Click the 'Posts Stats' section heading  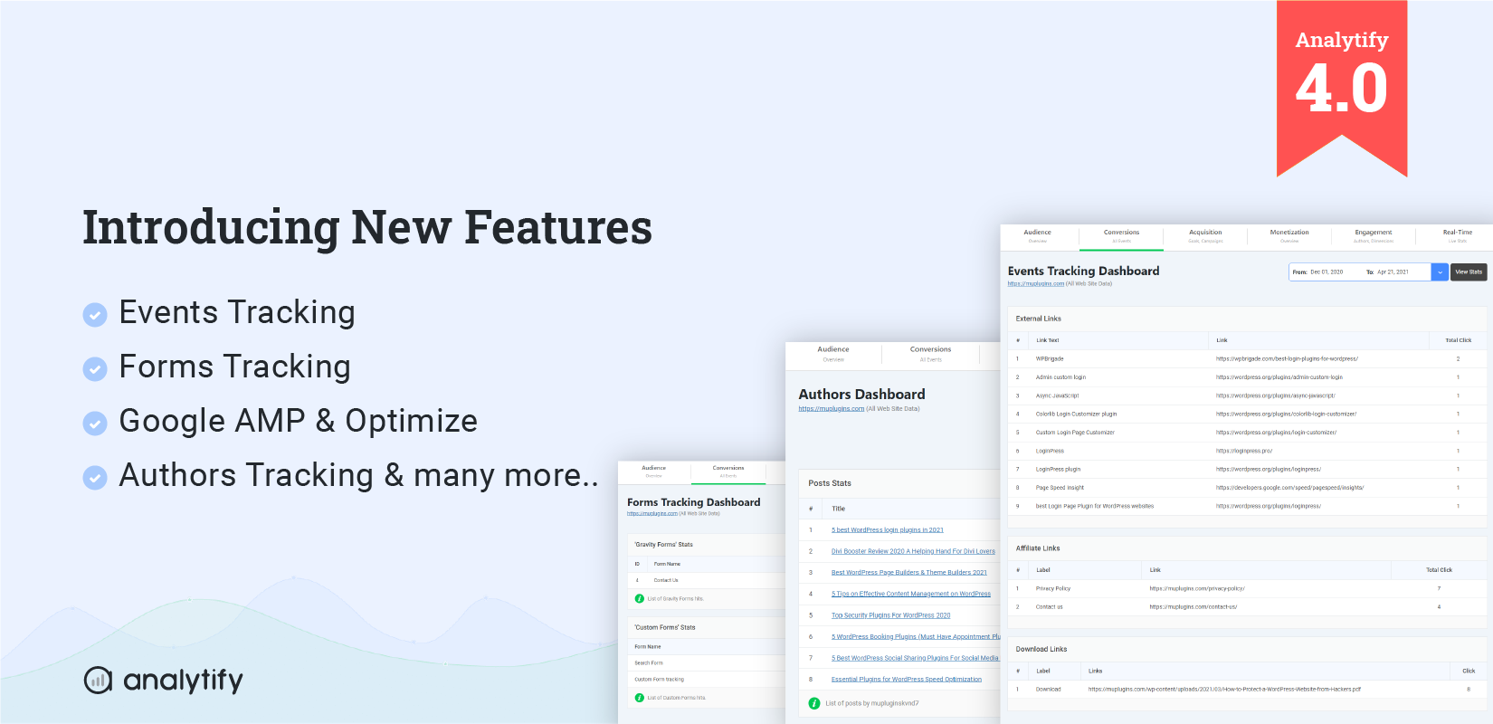830,483
